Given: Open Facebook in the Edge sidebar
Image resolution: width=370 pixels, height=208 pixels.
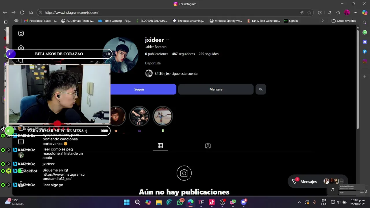Looking at the screenshot, I should (365, 51).
